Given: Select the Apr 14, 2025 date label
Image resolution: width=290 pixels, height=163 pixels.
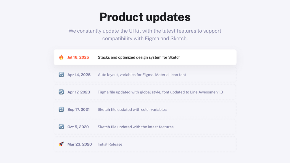Looking at the screenshot, I should [x=79, y=75].
